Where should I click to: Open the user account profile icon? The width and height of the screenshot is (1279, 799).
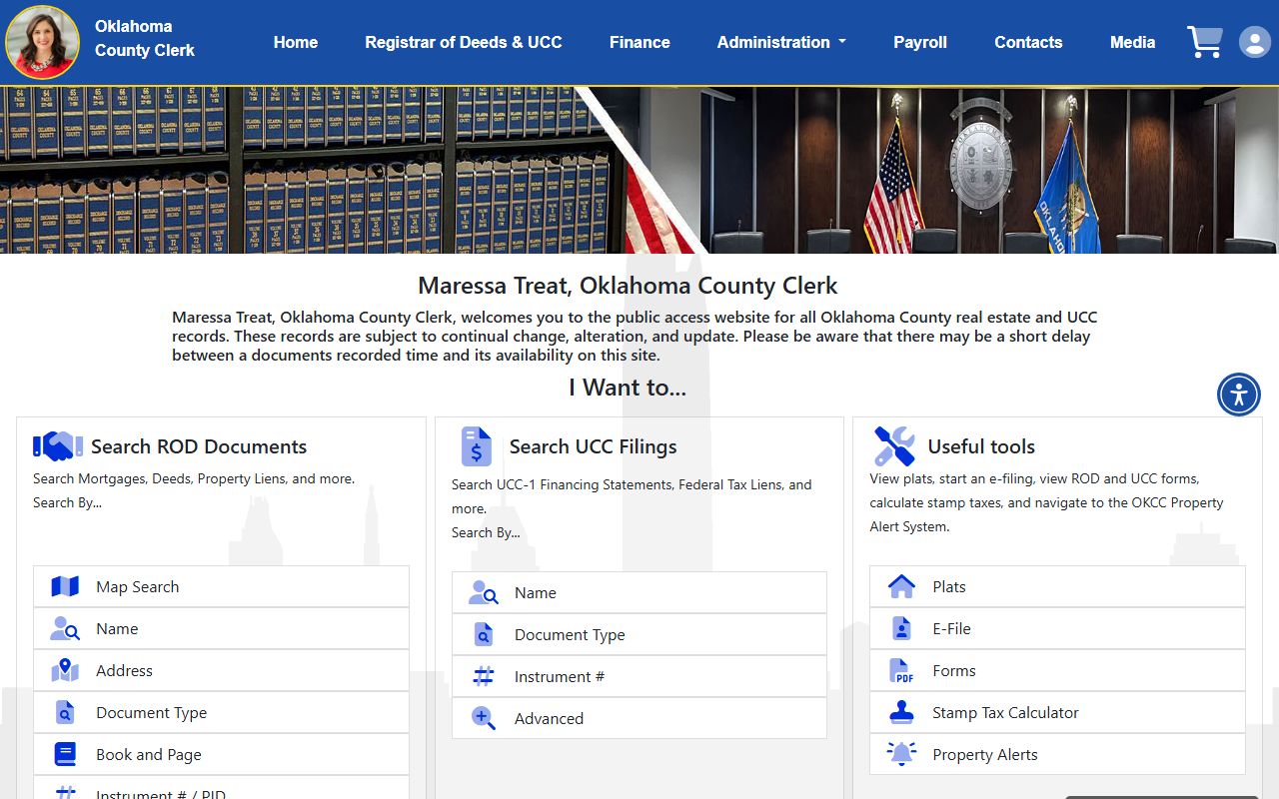tap(1255, 42)
